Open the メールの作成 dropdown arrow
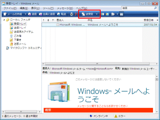Viewport: 160px width, 120px height. pos(25,14)
